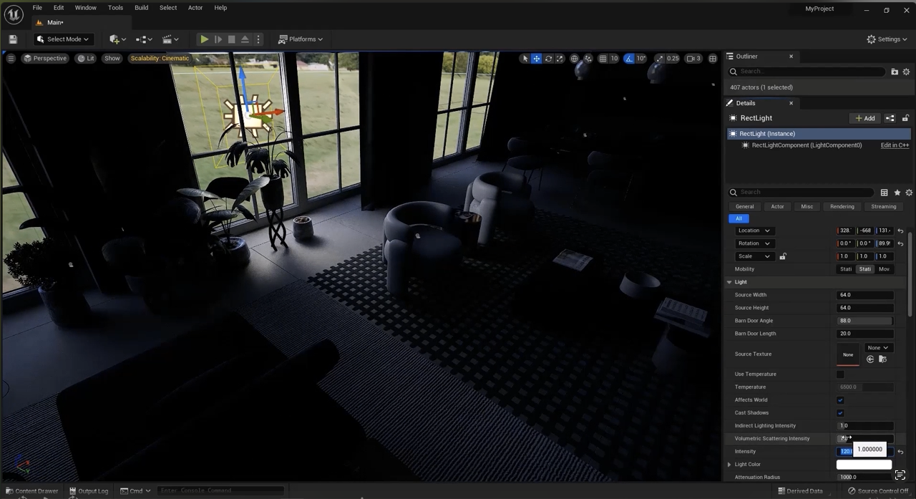Open the Build menu
916x499 pixels.
(x=141, y=8)
